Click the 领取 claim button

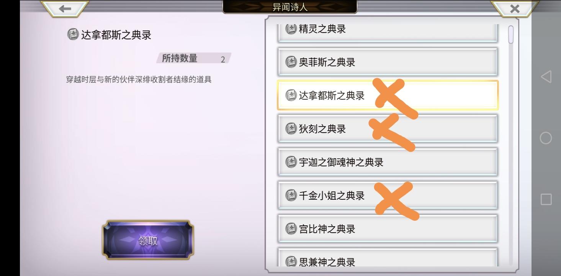tap(148, 240)
